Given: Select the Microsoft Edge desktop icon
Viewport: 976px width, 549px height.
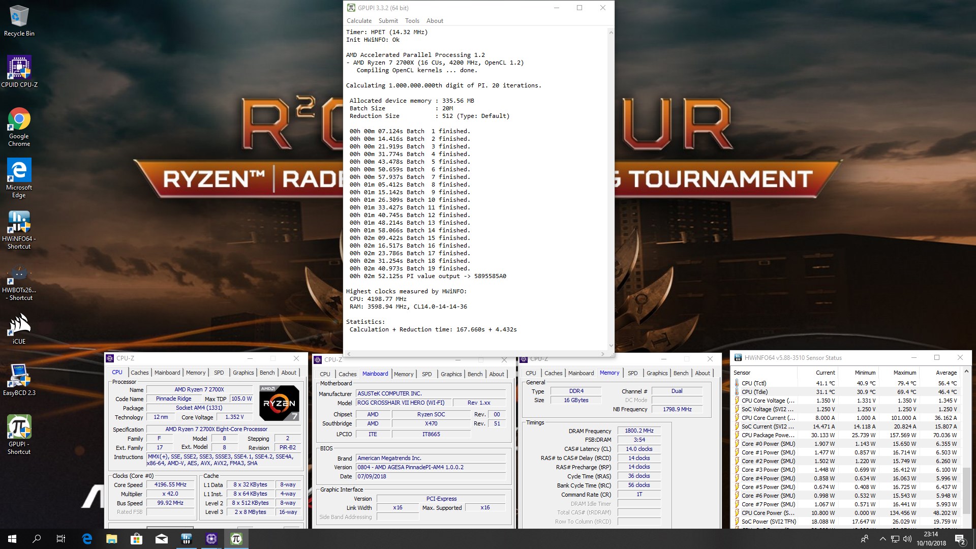Looking at the screenshot, I should point(19,178).
